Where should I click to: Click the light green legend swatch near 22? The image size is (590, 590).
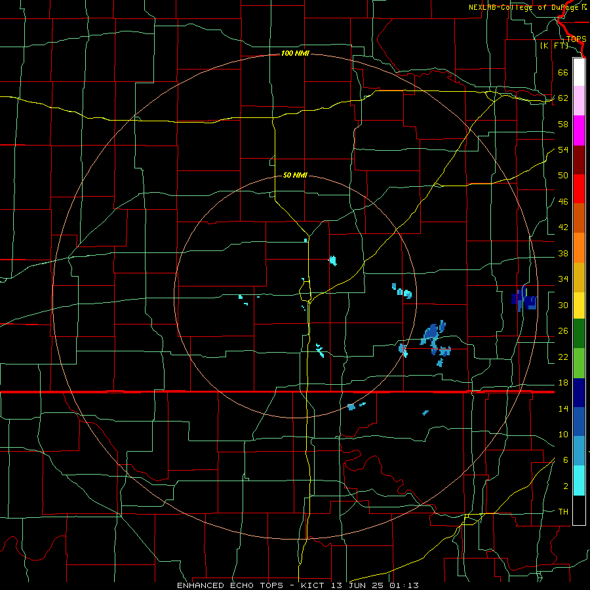click(x=579, y=363)
